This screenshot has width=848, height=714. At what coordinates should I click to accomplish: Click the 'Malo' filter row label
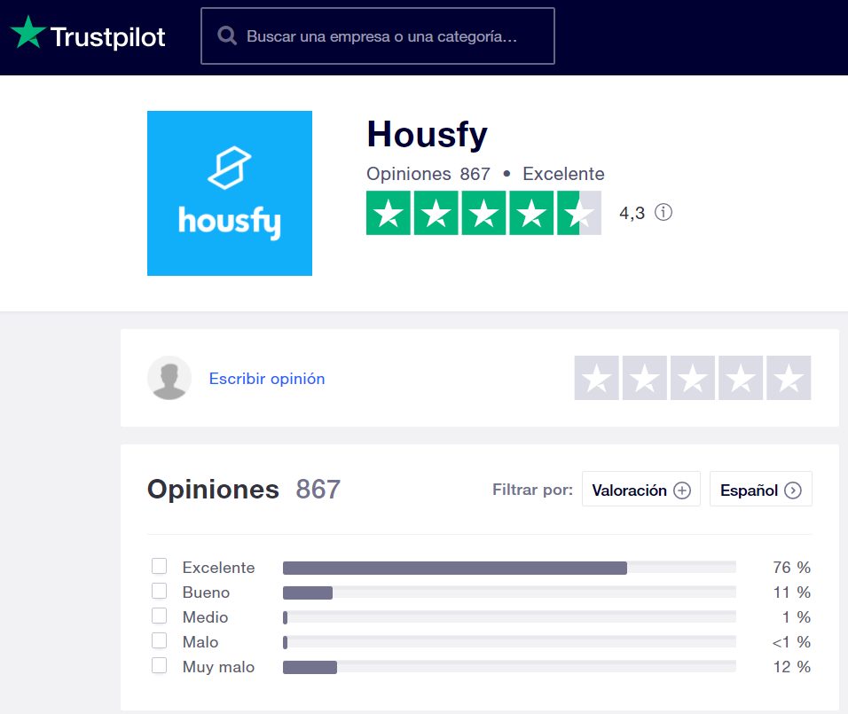(200, 642)
